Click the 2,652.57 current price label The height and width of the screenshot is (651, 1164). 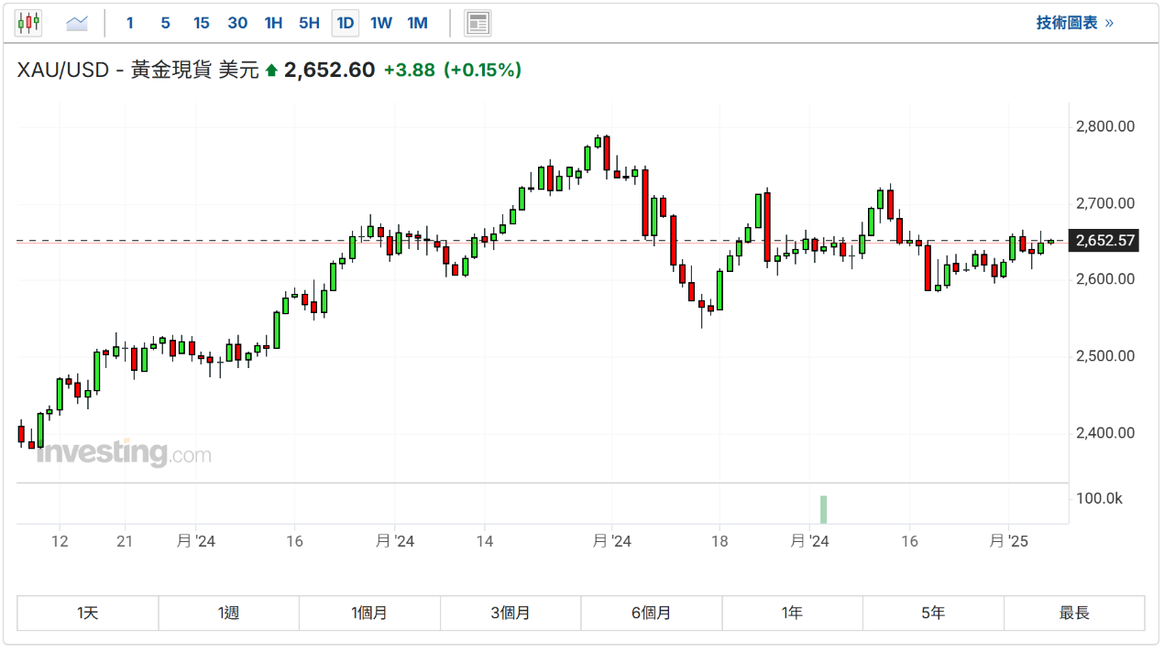[x=1105, y=242]
